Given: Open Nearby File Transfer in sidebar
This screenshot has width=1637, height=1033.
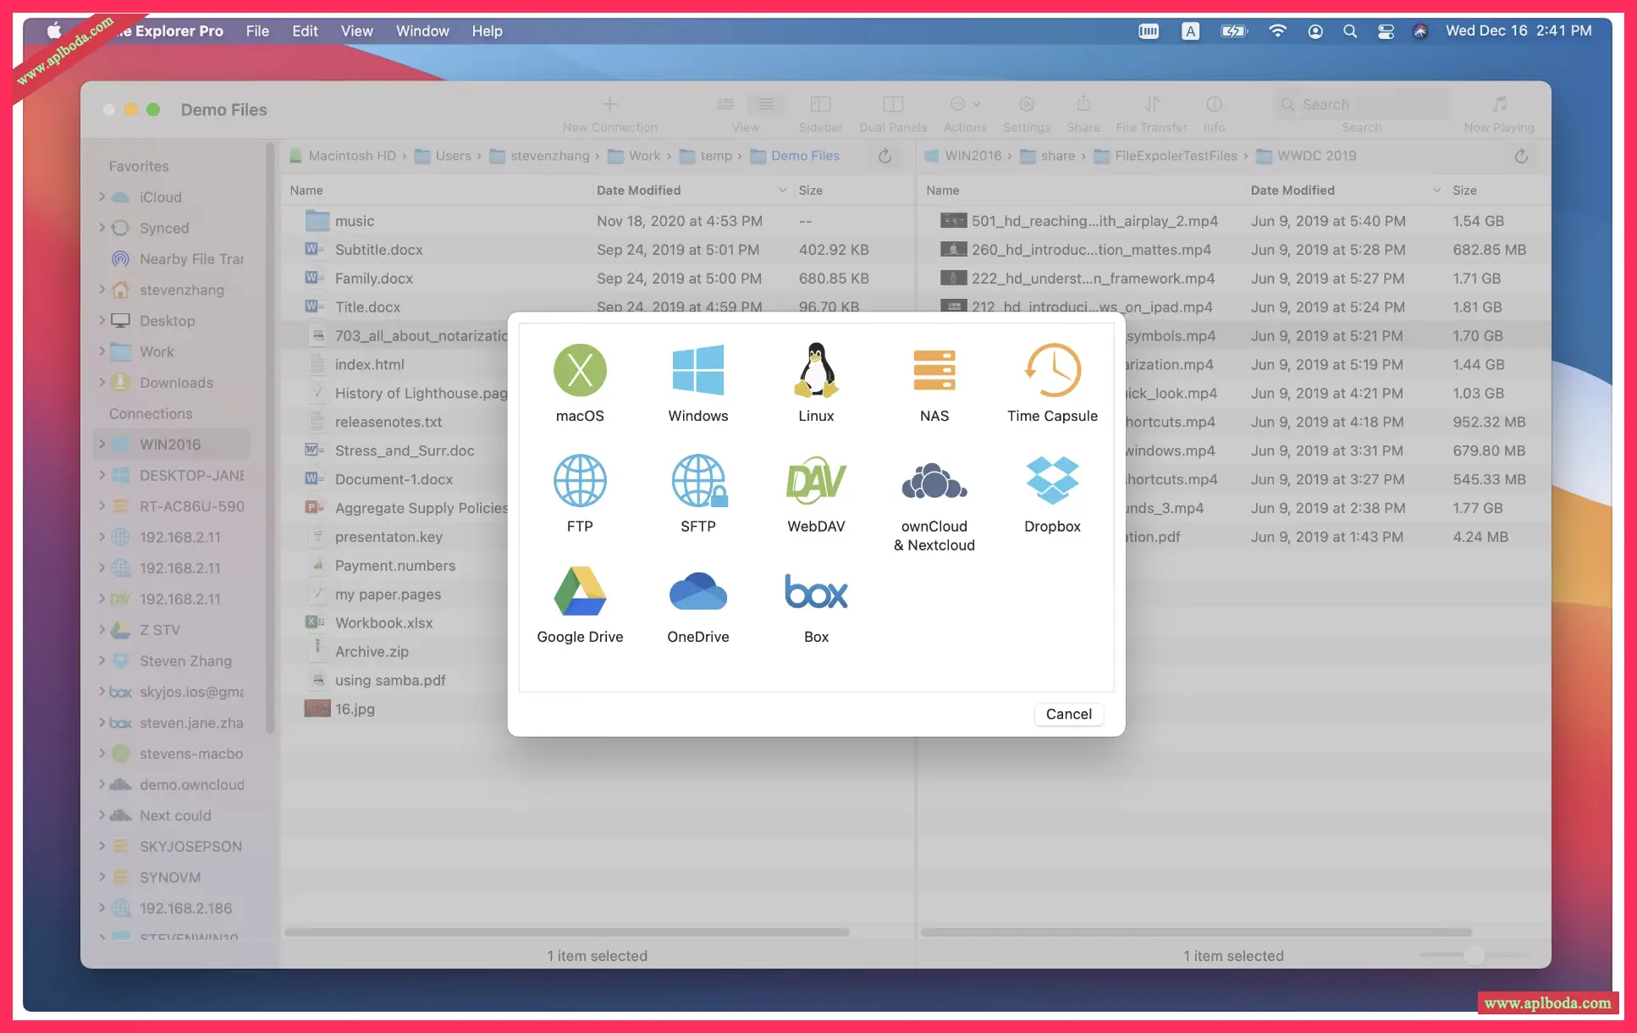Looking at the screenshot, I should [x=179, y=258].
